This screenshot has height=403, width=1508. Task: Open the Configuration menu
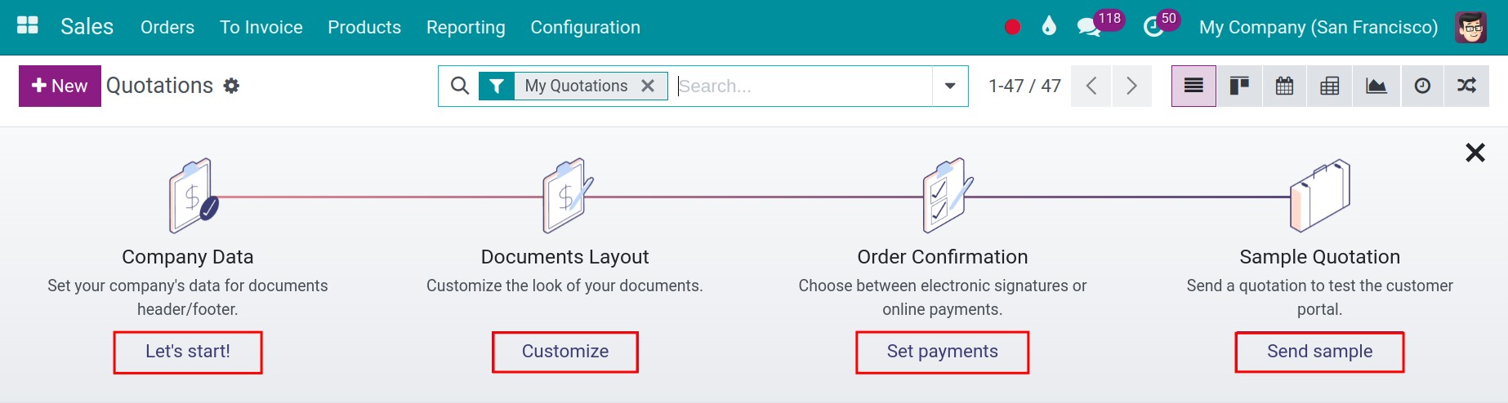point(585,27)
